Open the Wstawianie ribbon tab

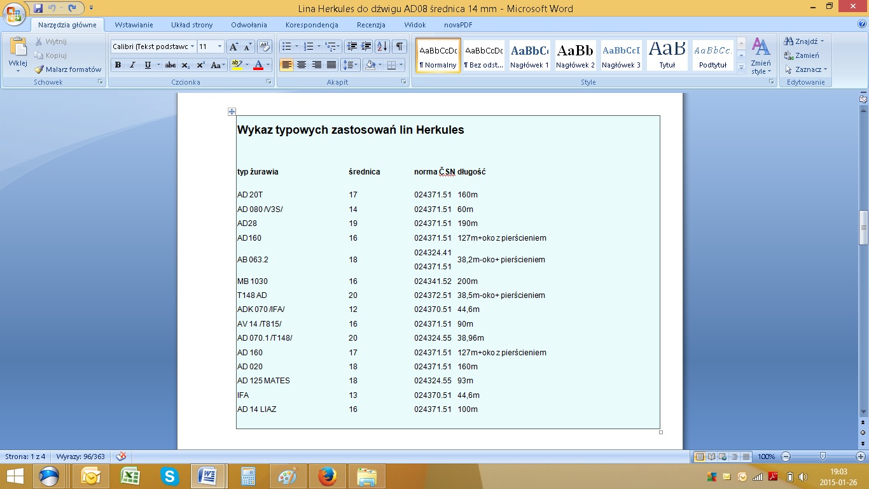point(134,25)
